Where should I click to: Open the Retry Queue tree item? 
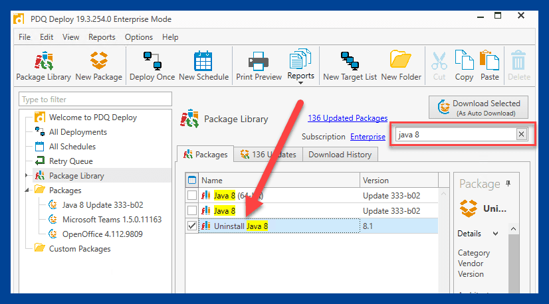[x=70, y=161]
